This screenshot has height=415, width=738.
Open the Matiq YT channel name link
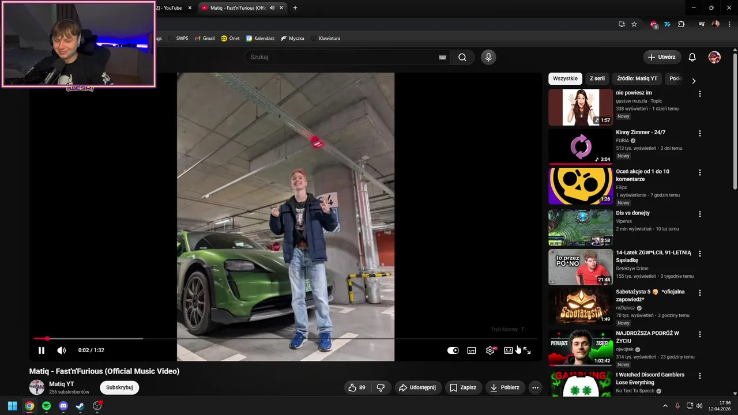click(x=61, y=384)
